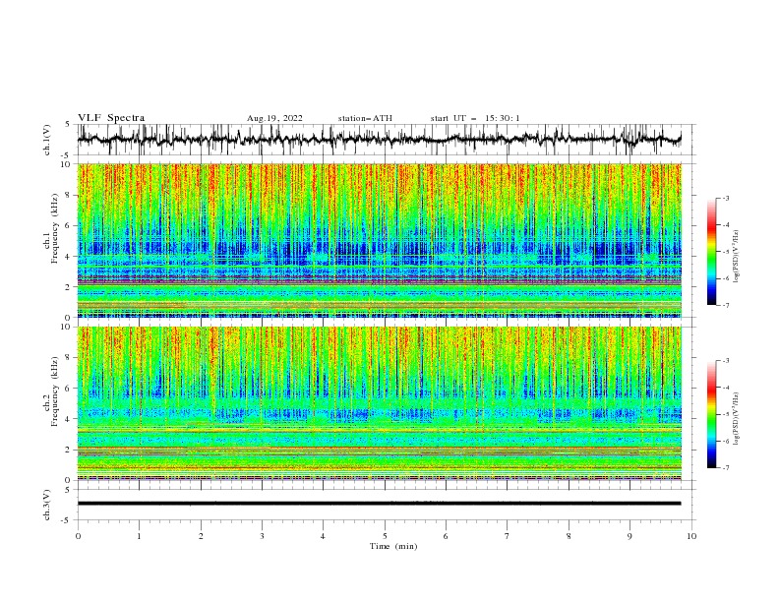Click the "Time (min)" x-axis label
This screenshot has width=779, height=602.
393,546
